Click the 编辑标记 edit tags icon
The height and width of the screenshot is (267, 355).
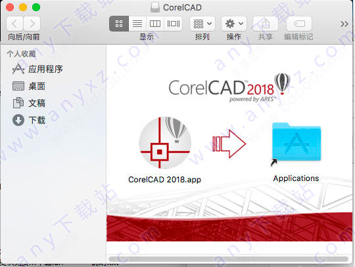point(299,24)
